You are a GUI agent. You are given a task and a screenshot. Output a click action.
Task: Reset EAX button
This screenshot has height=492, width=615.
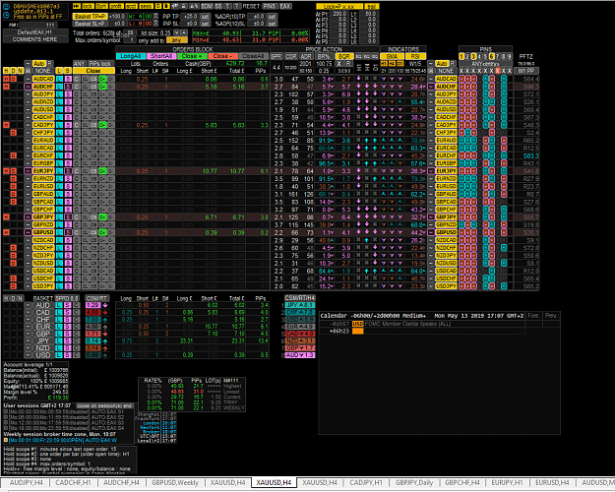285,6
